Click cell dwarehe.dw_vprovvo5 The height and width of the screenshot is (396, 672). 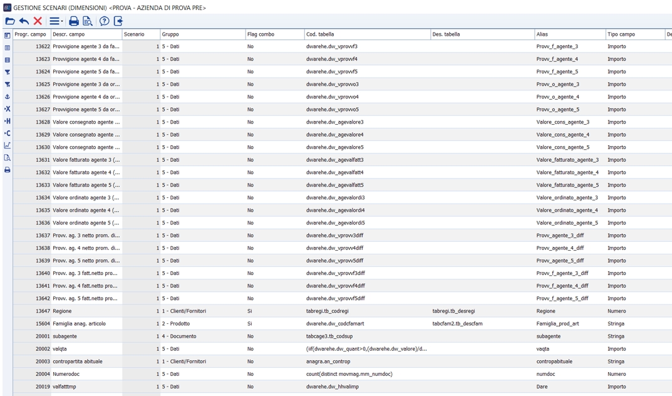[367, 109]
